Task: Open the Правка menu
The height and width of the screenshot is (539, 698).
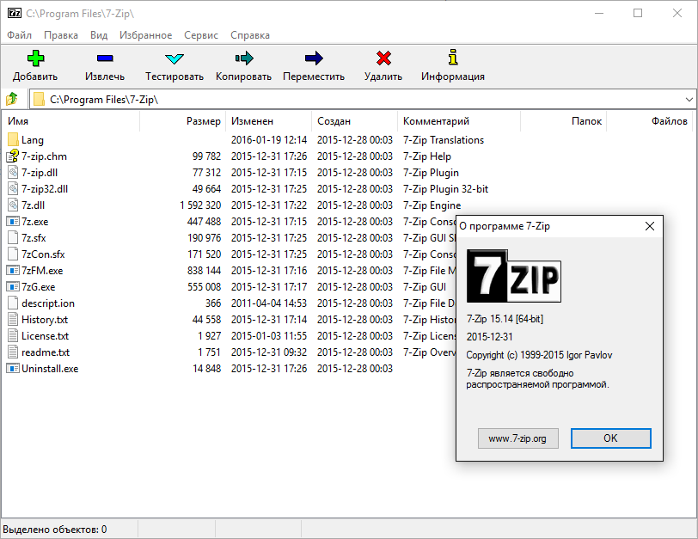Action: [61, 35]
